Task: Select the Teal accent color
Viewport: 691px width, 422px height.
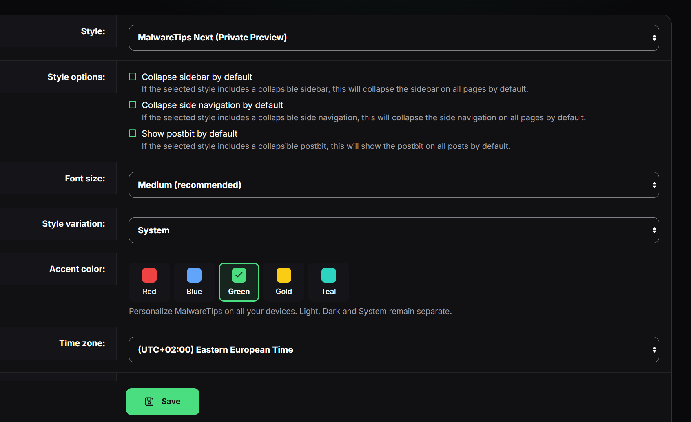Action: [x=329, y=282]
